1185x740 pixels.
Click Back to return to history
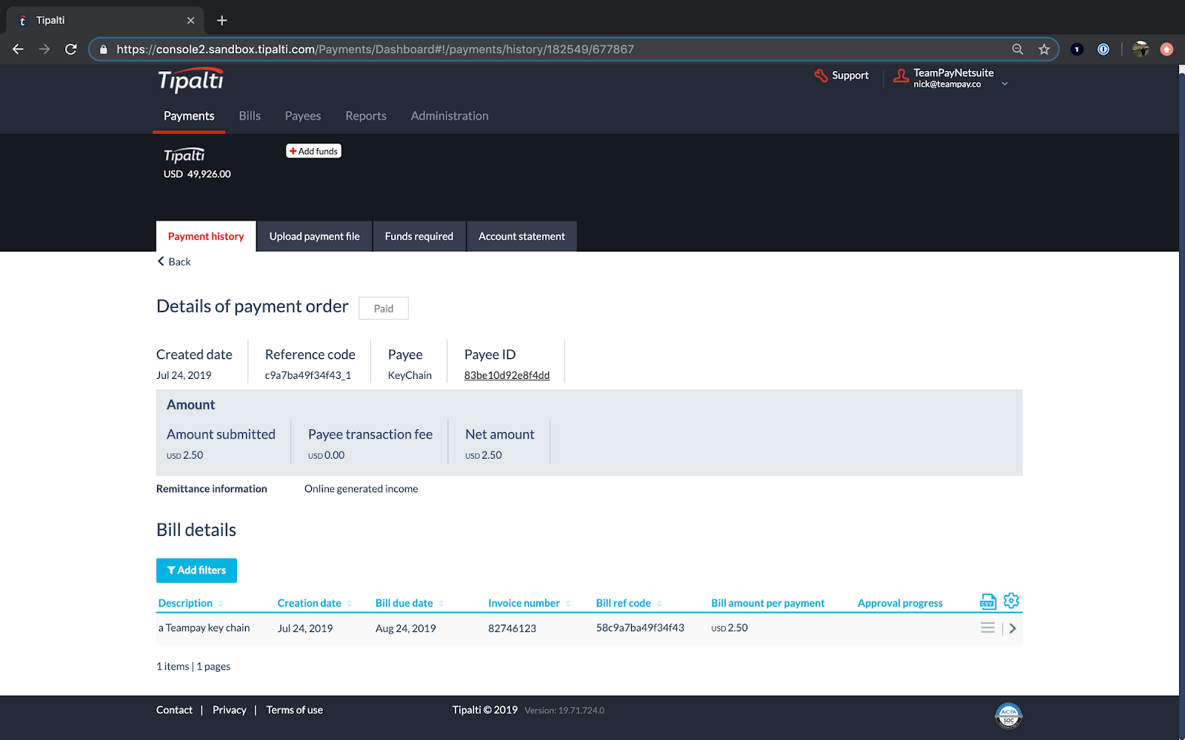[x=174, y=261]
